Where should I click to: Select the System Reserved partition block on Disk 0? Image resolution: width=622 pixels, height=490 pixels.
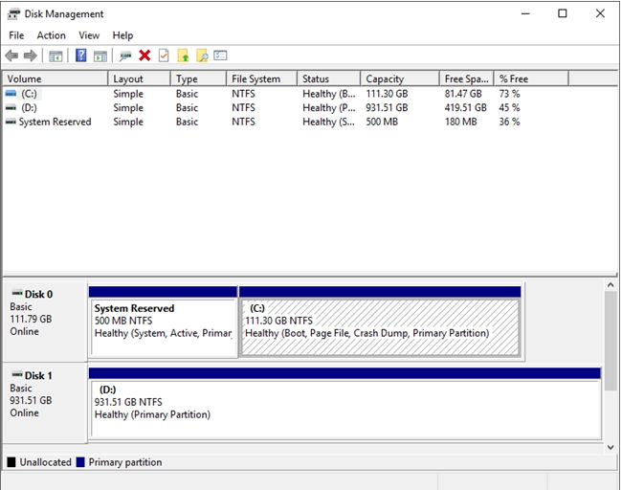point(163,323)
